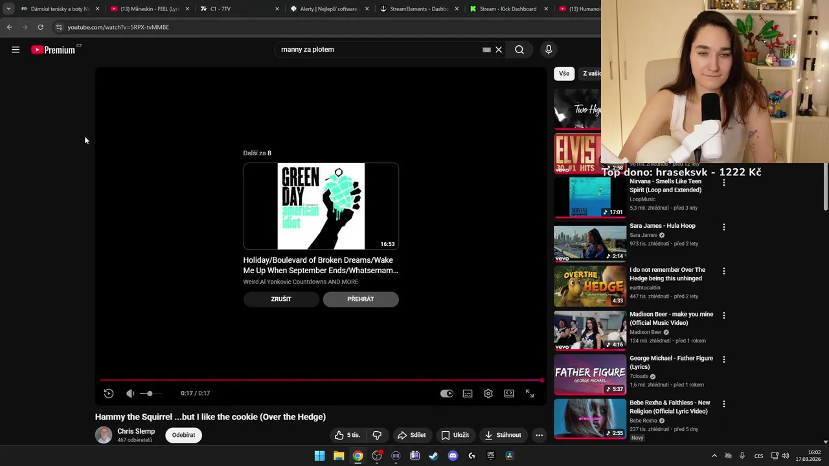Show hidden system tray icons chevron
Viewport: 829px width, 466px height.
(714, 456)
